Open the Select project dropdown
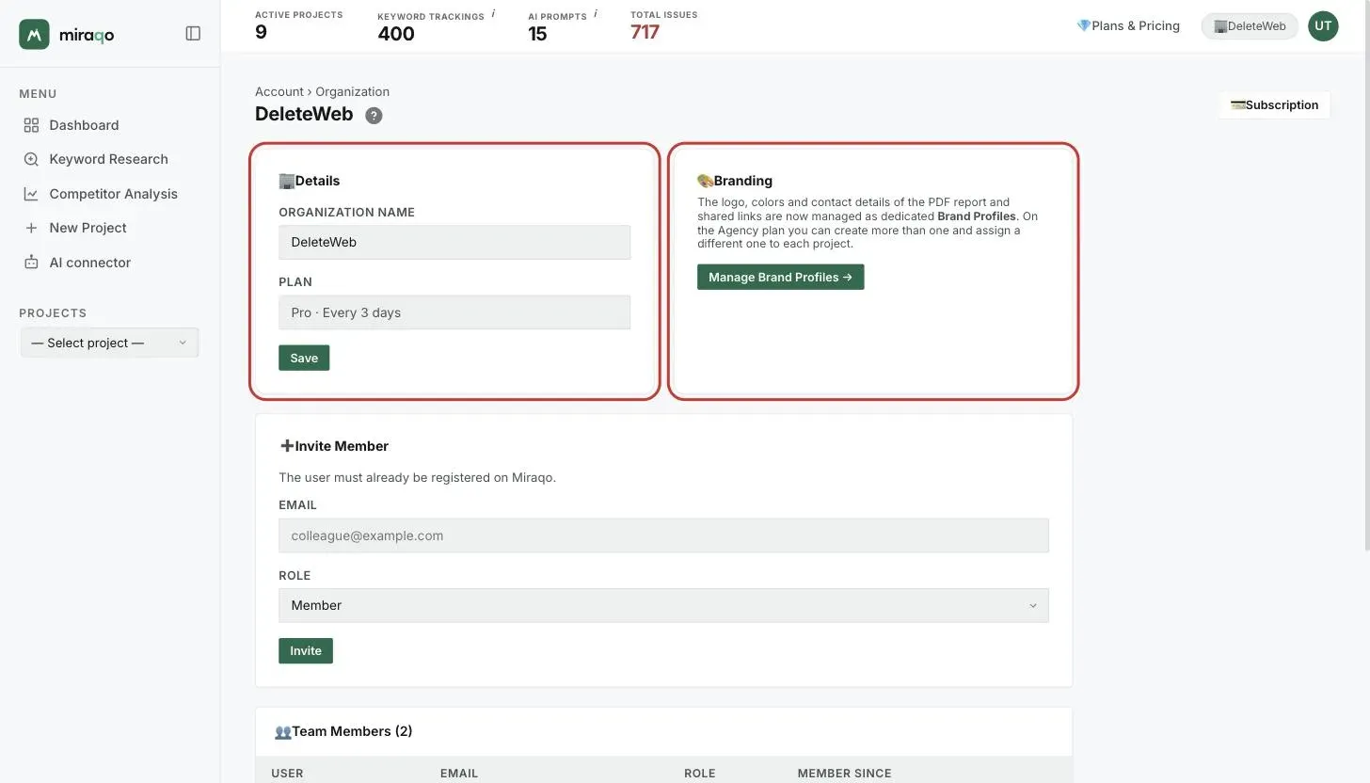 (x=109, y=343)
